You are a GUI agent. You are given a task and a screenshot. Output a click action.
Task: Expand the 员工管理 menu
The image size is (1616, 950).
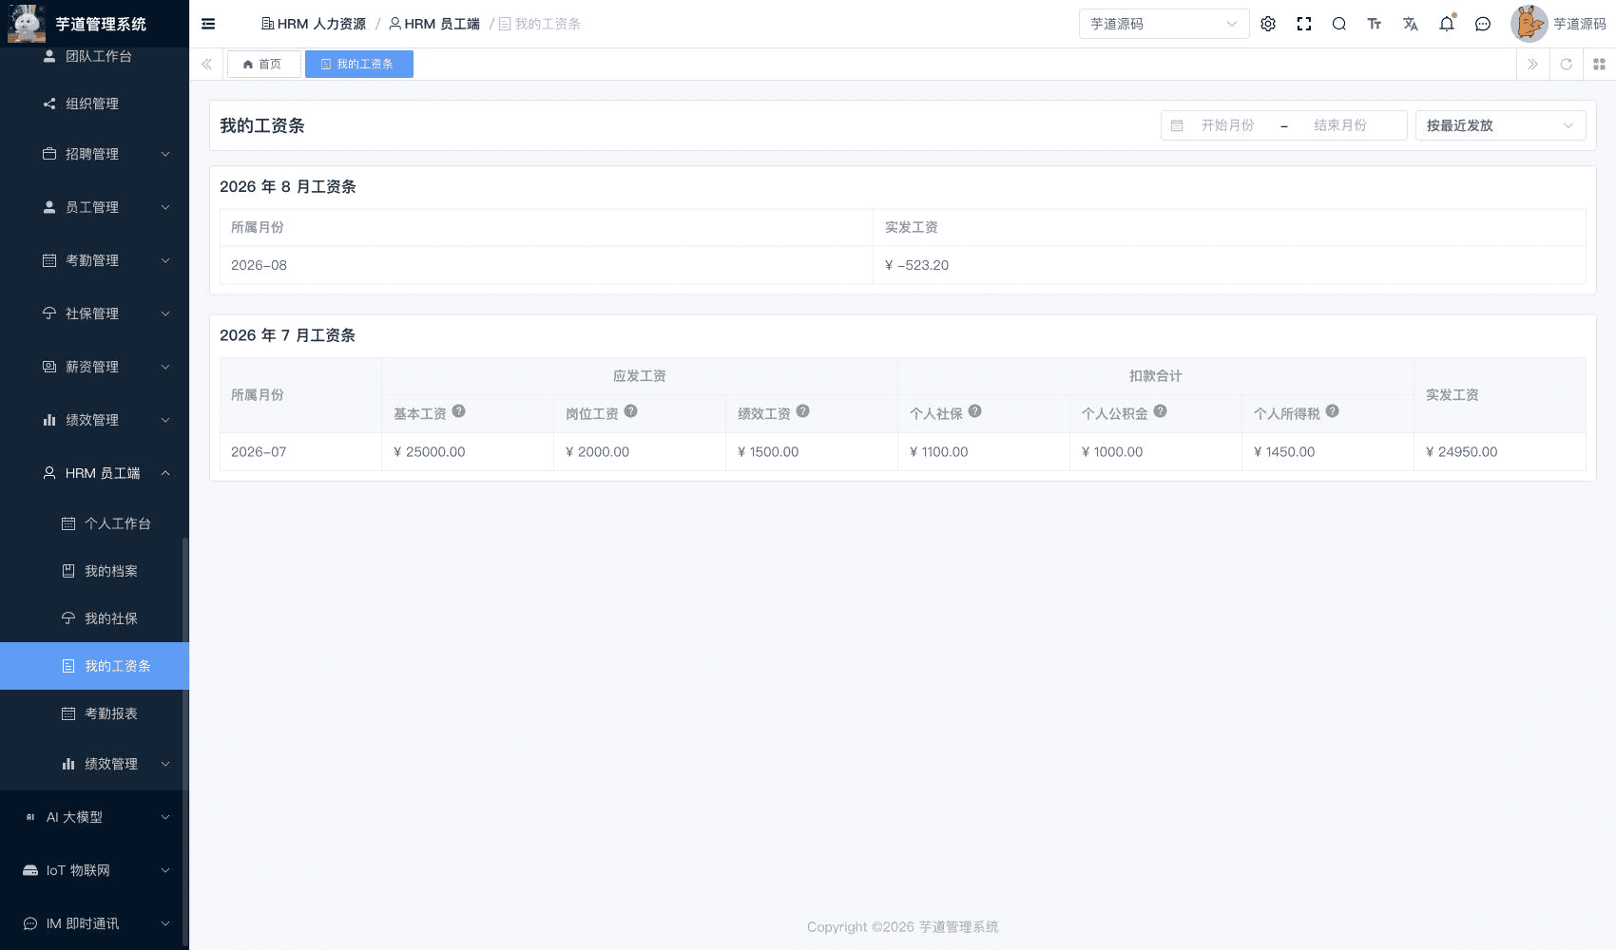[x=94, y=207]
